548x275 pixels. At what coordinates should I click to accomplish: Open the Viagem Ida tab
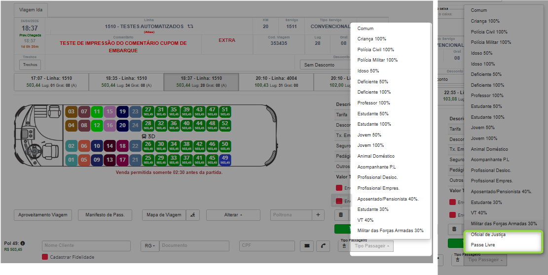point(31,10)
